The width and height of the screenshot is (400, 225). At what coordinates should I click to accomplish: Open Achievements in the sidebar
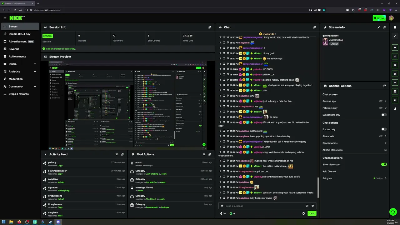[x=20, y=57]
